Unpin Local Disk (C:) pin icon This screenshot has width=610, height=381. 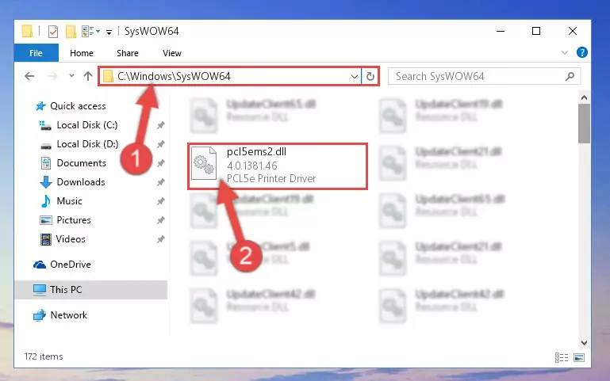click(x=161, y=125)
